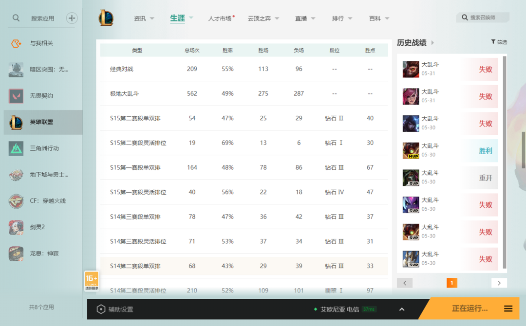
Task: Open the 云顶之弈 menu
Action: (259, 18)
